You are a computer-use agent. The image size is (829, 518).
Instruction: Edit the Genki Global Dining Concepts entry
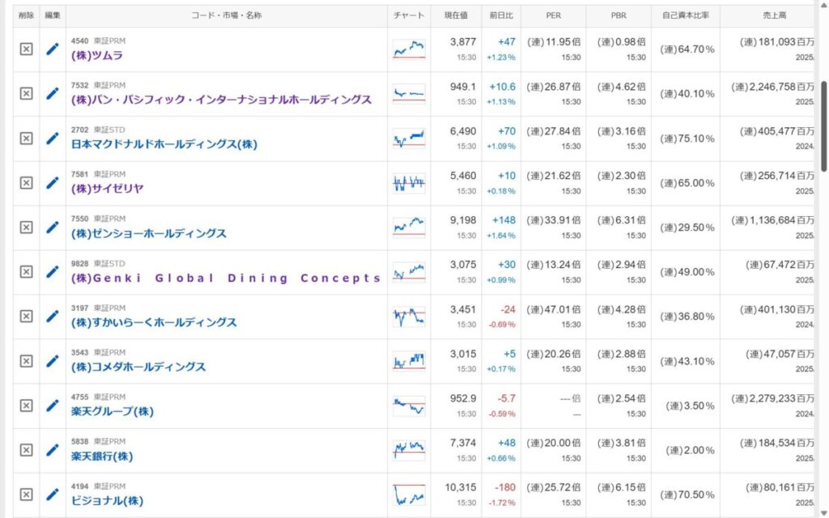(x=53, y=272)
